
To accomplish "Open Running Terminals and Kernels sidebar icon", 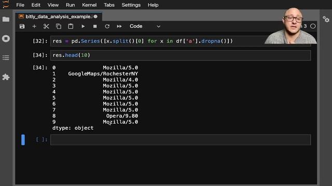I will [x=6, y=39].
